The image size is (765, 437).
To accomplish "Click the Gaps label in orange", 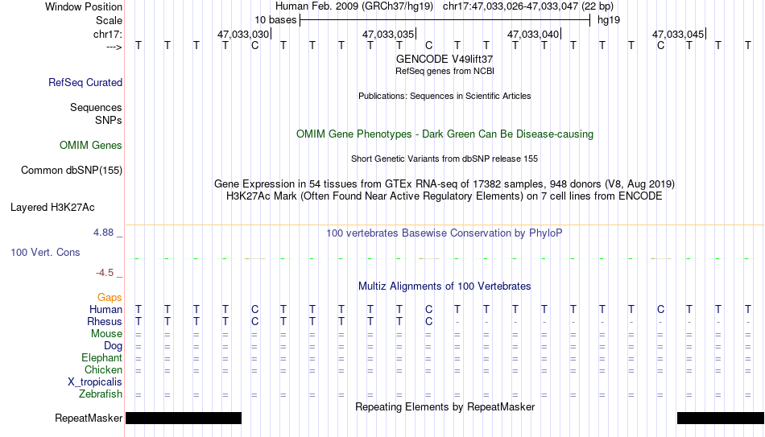I will [110, 298].
